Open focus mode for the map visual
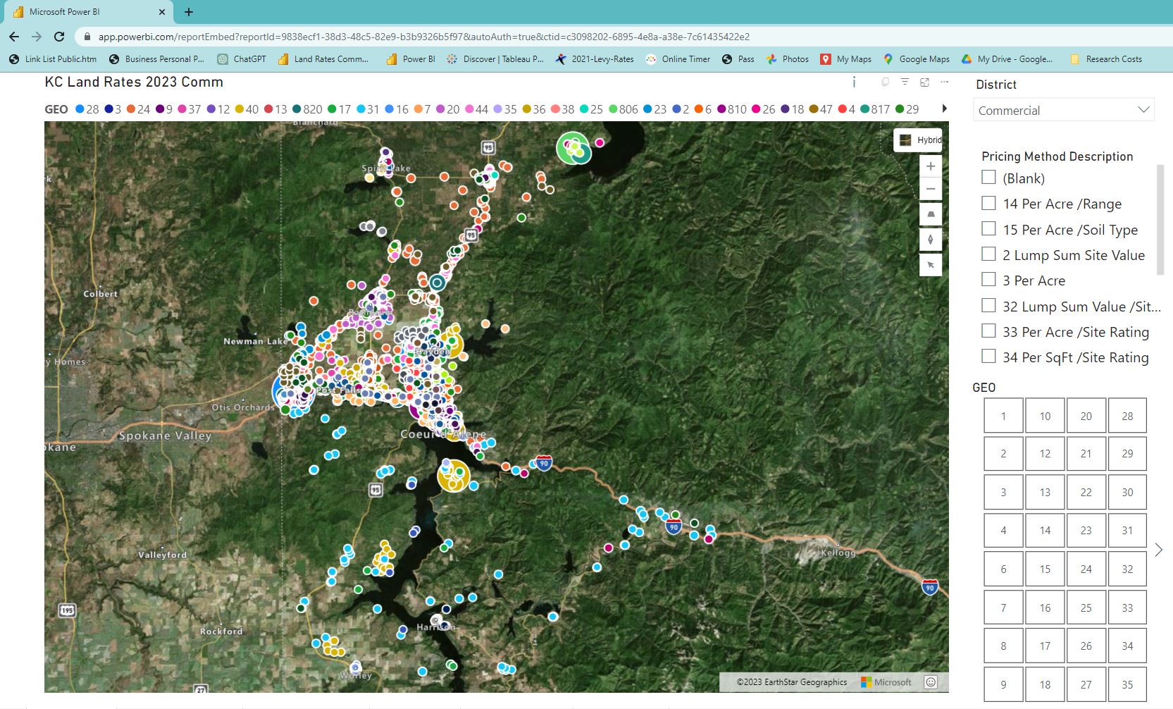The width and height of the screenshot is (1173, 709). coord(925,82)
